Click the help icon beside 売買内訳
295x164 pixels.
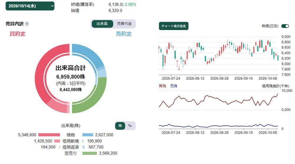click(x=27, y=24)
